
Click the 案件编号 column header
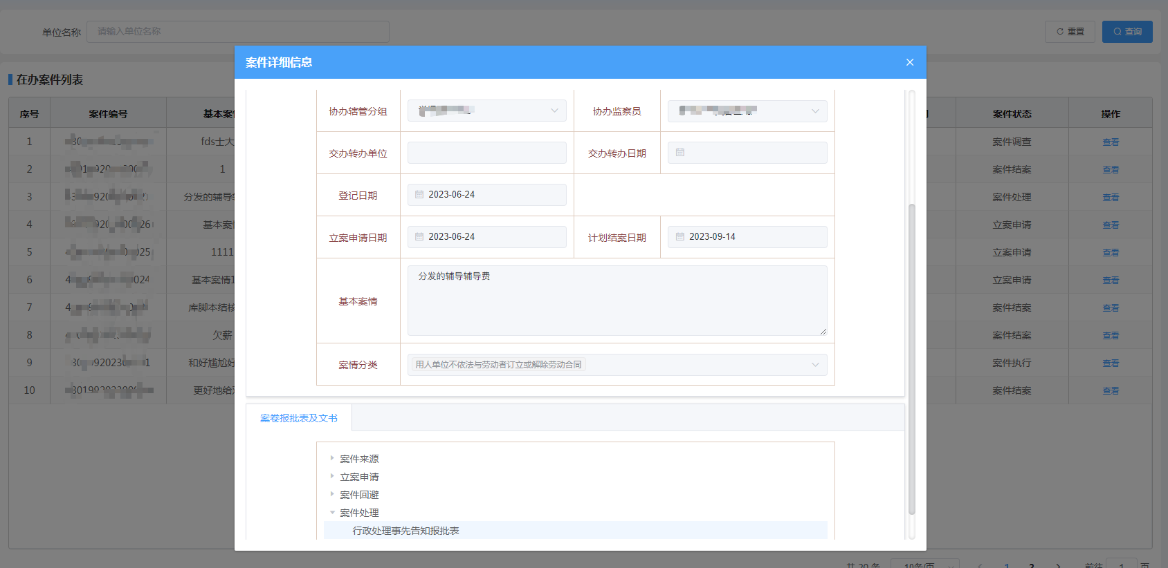tap(108, 114)
